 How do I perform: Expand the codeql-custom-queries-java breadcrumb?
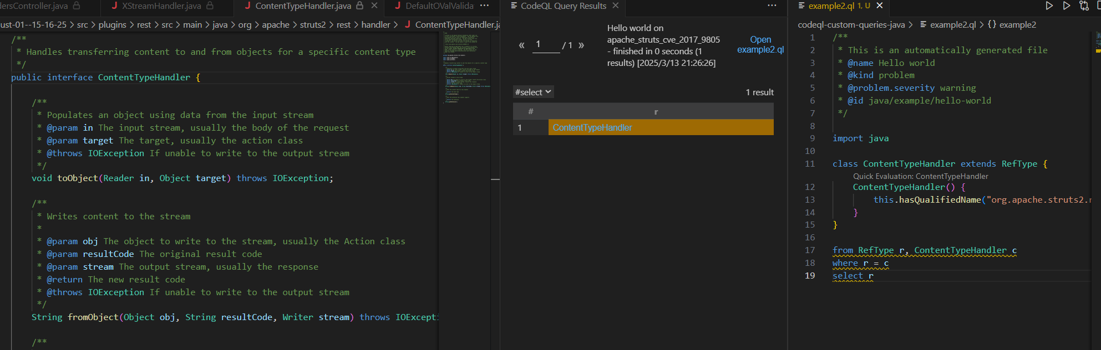click(x=851, y=25)
